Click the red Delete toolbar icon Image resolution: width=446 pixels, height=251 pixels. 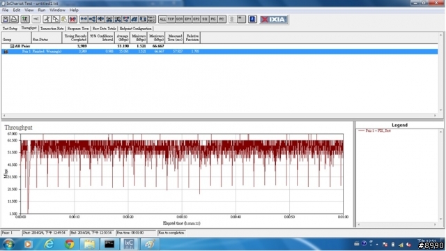point(72,19)
